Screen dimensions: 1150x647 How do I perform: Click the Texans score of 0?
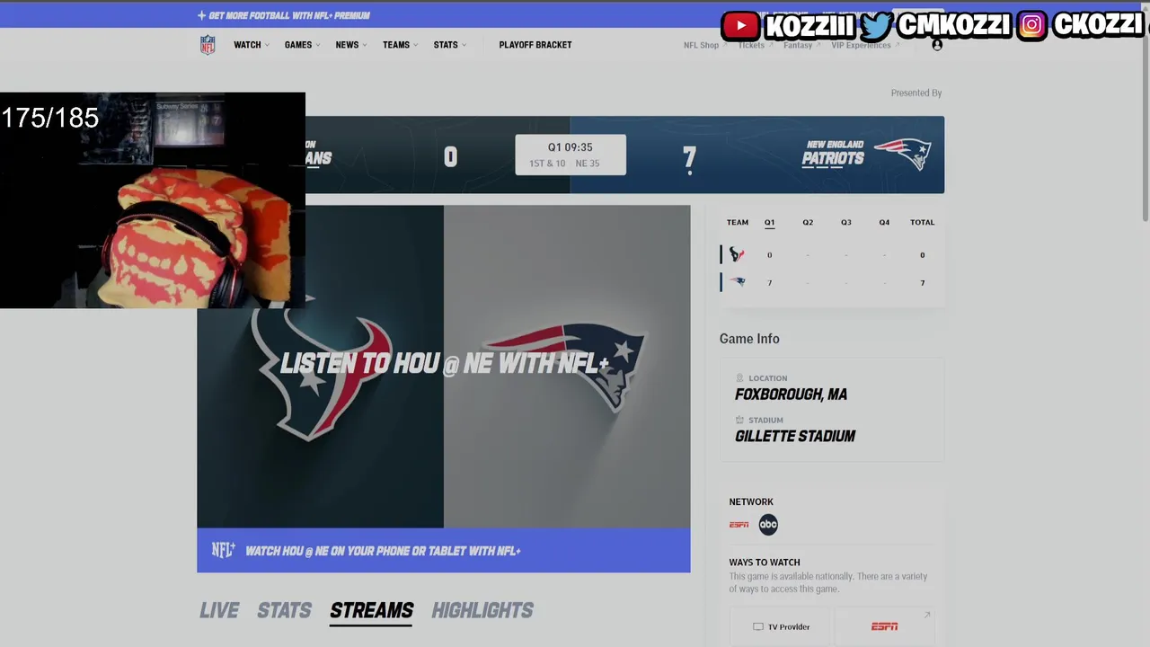coord(450,157)
